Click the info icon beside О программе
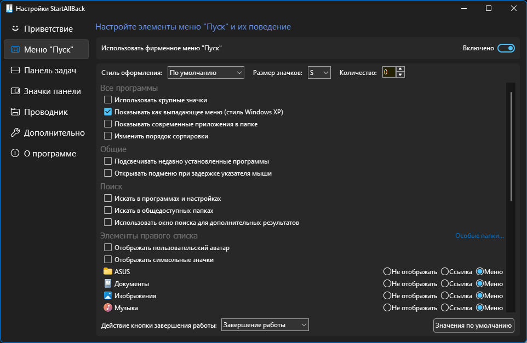This screenshot has height=343, width=527. click(15, 153)
